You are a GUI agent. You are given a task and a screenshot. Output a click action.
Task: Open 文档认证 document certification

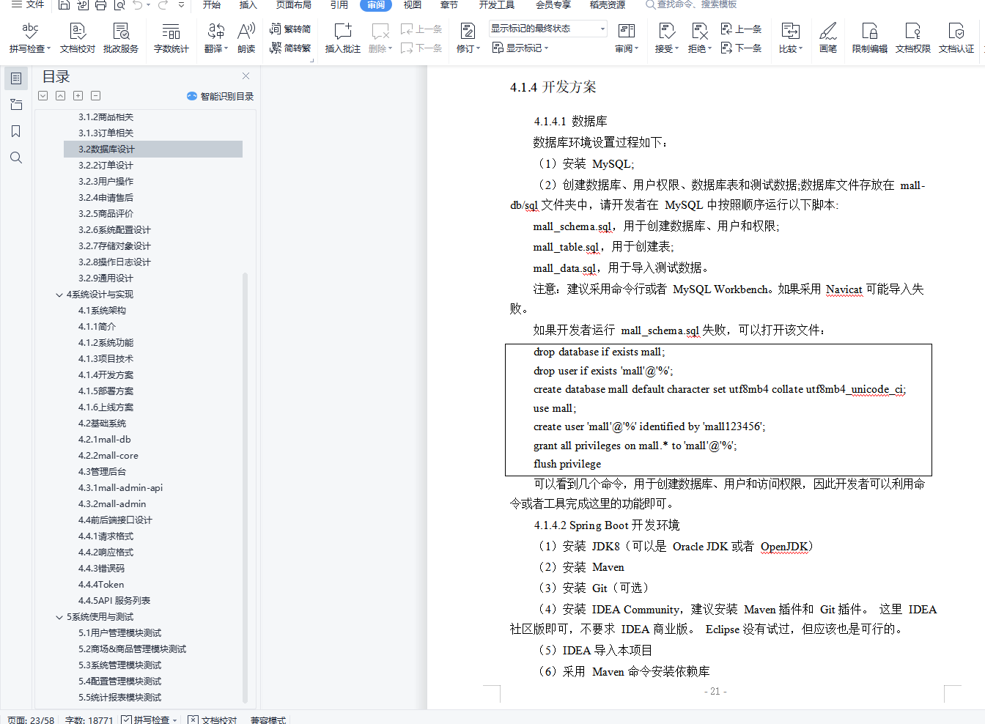[956, 38]
